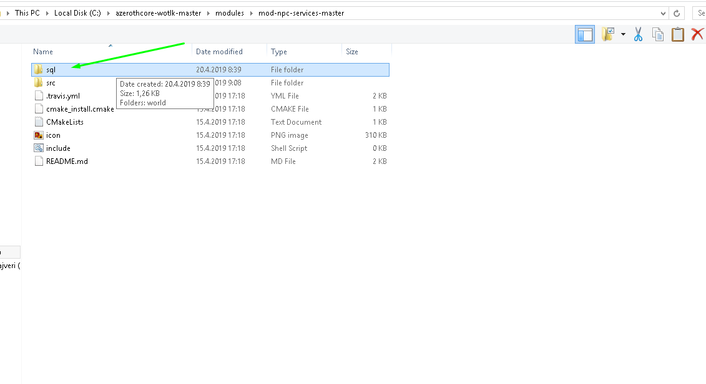Go to Local Disk (C:) breadcrumb
The height and width of the screenshot is (384, 706).
(x=77, y=13)
